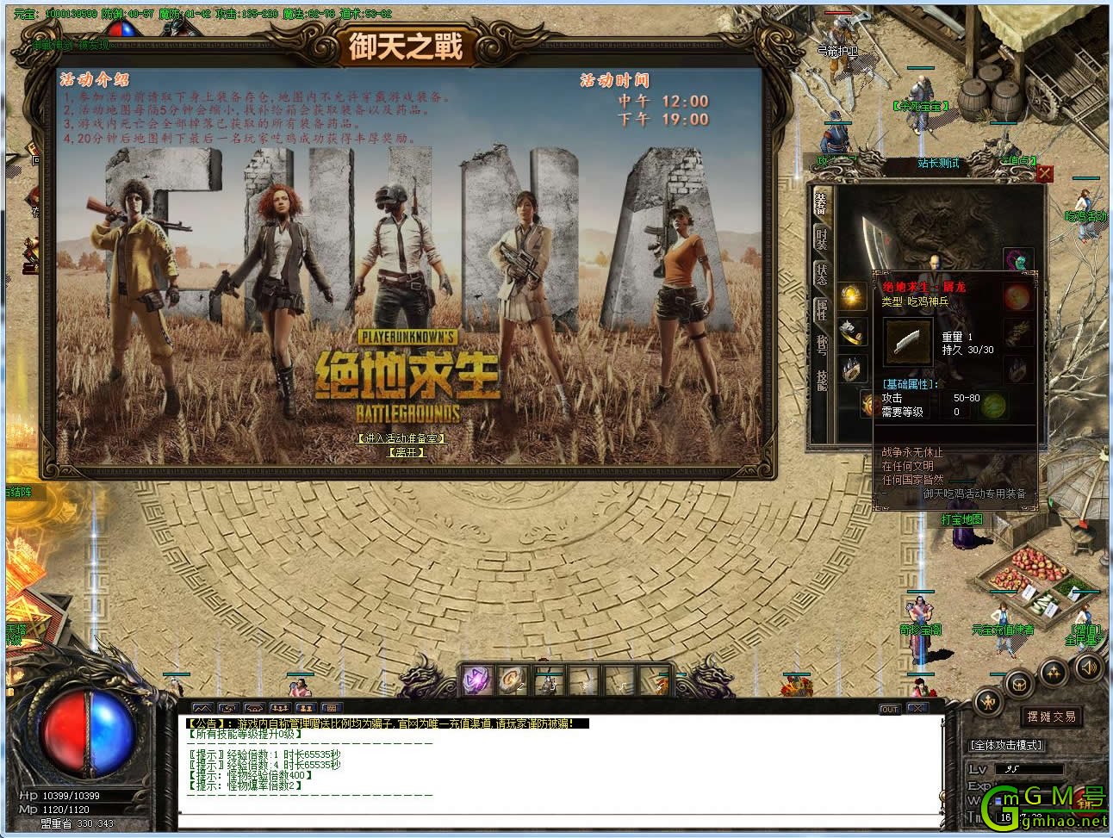Click the fourth chat channel icon
This screenshot has height=838, width=1113.
pyautogui.click(x=278, y=710)
